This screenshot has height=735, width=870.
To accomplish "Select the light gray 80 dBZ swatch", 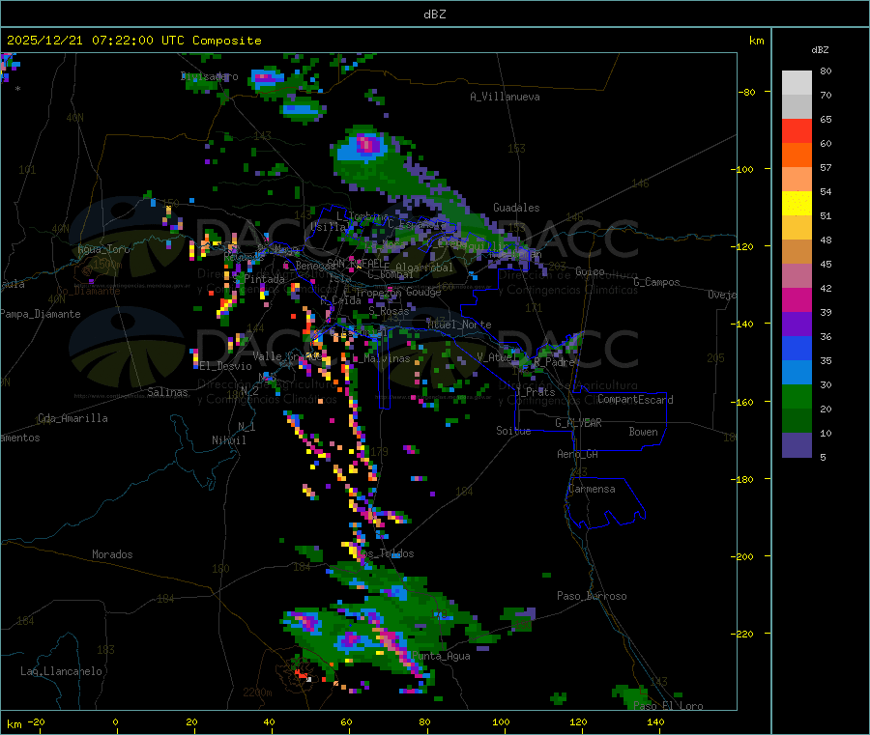I will (x=797, y=83).
